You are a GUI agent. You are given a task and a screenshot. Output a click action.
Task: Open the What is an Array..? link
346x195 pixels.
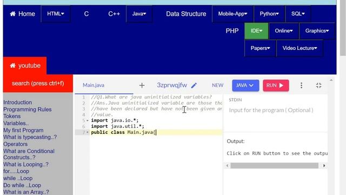[26, 192]
